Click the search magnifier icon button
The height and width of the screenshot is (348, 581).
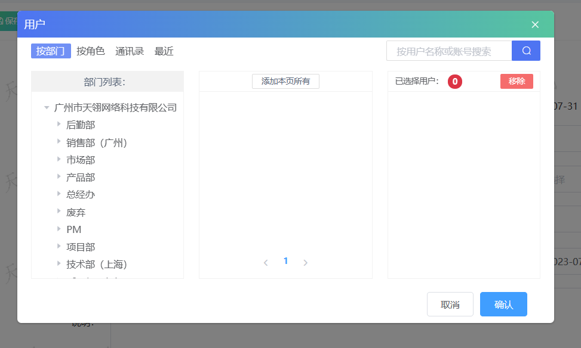[x=526, y=51]
